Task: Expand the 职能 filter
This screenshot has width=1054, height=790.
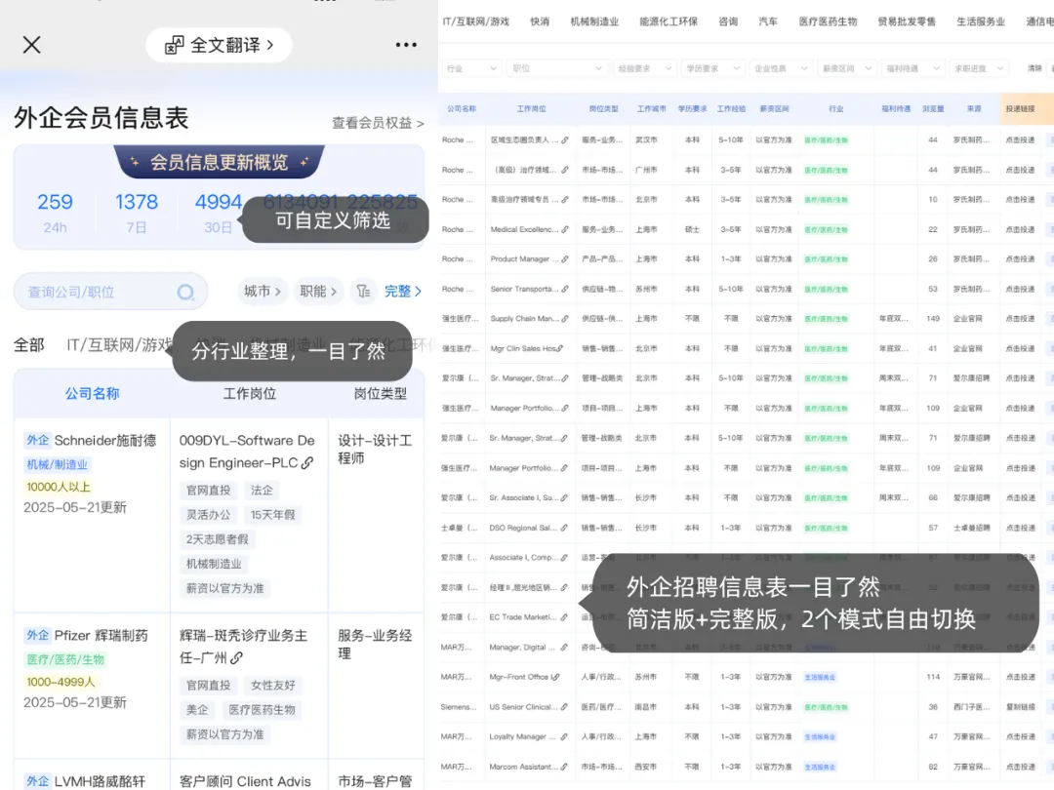Action: coord(318,292)
